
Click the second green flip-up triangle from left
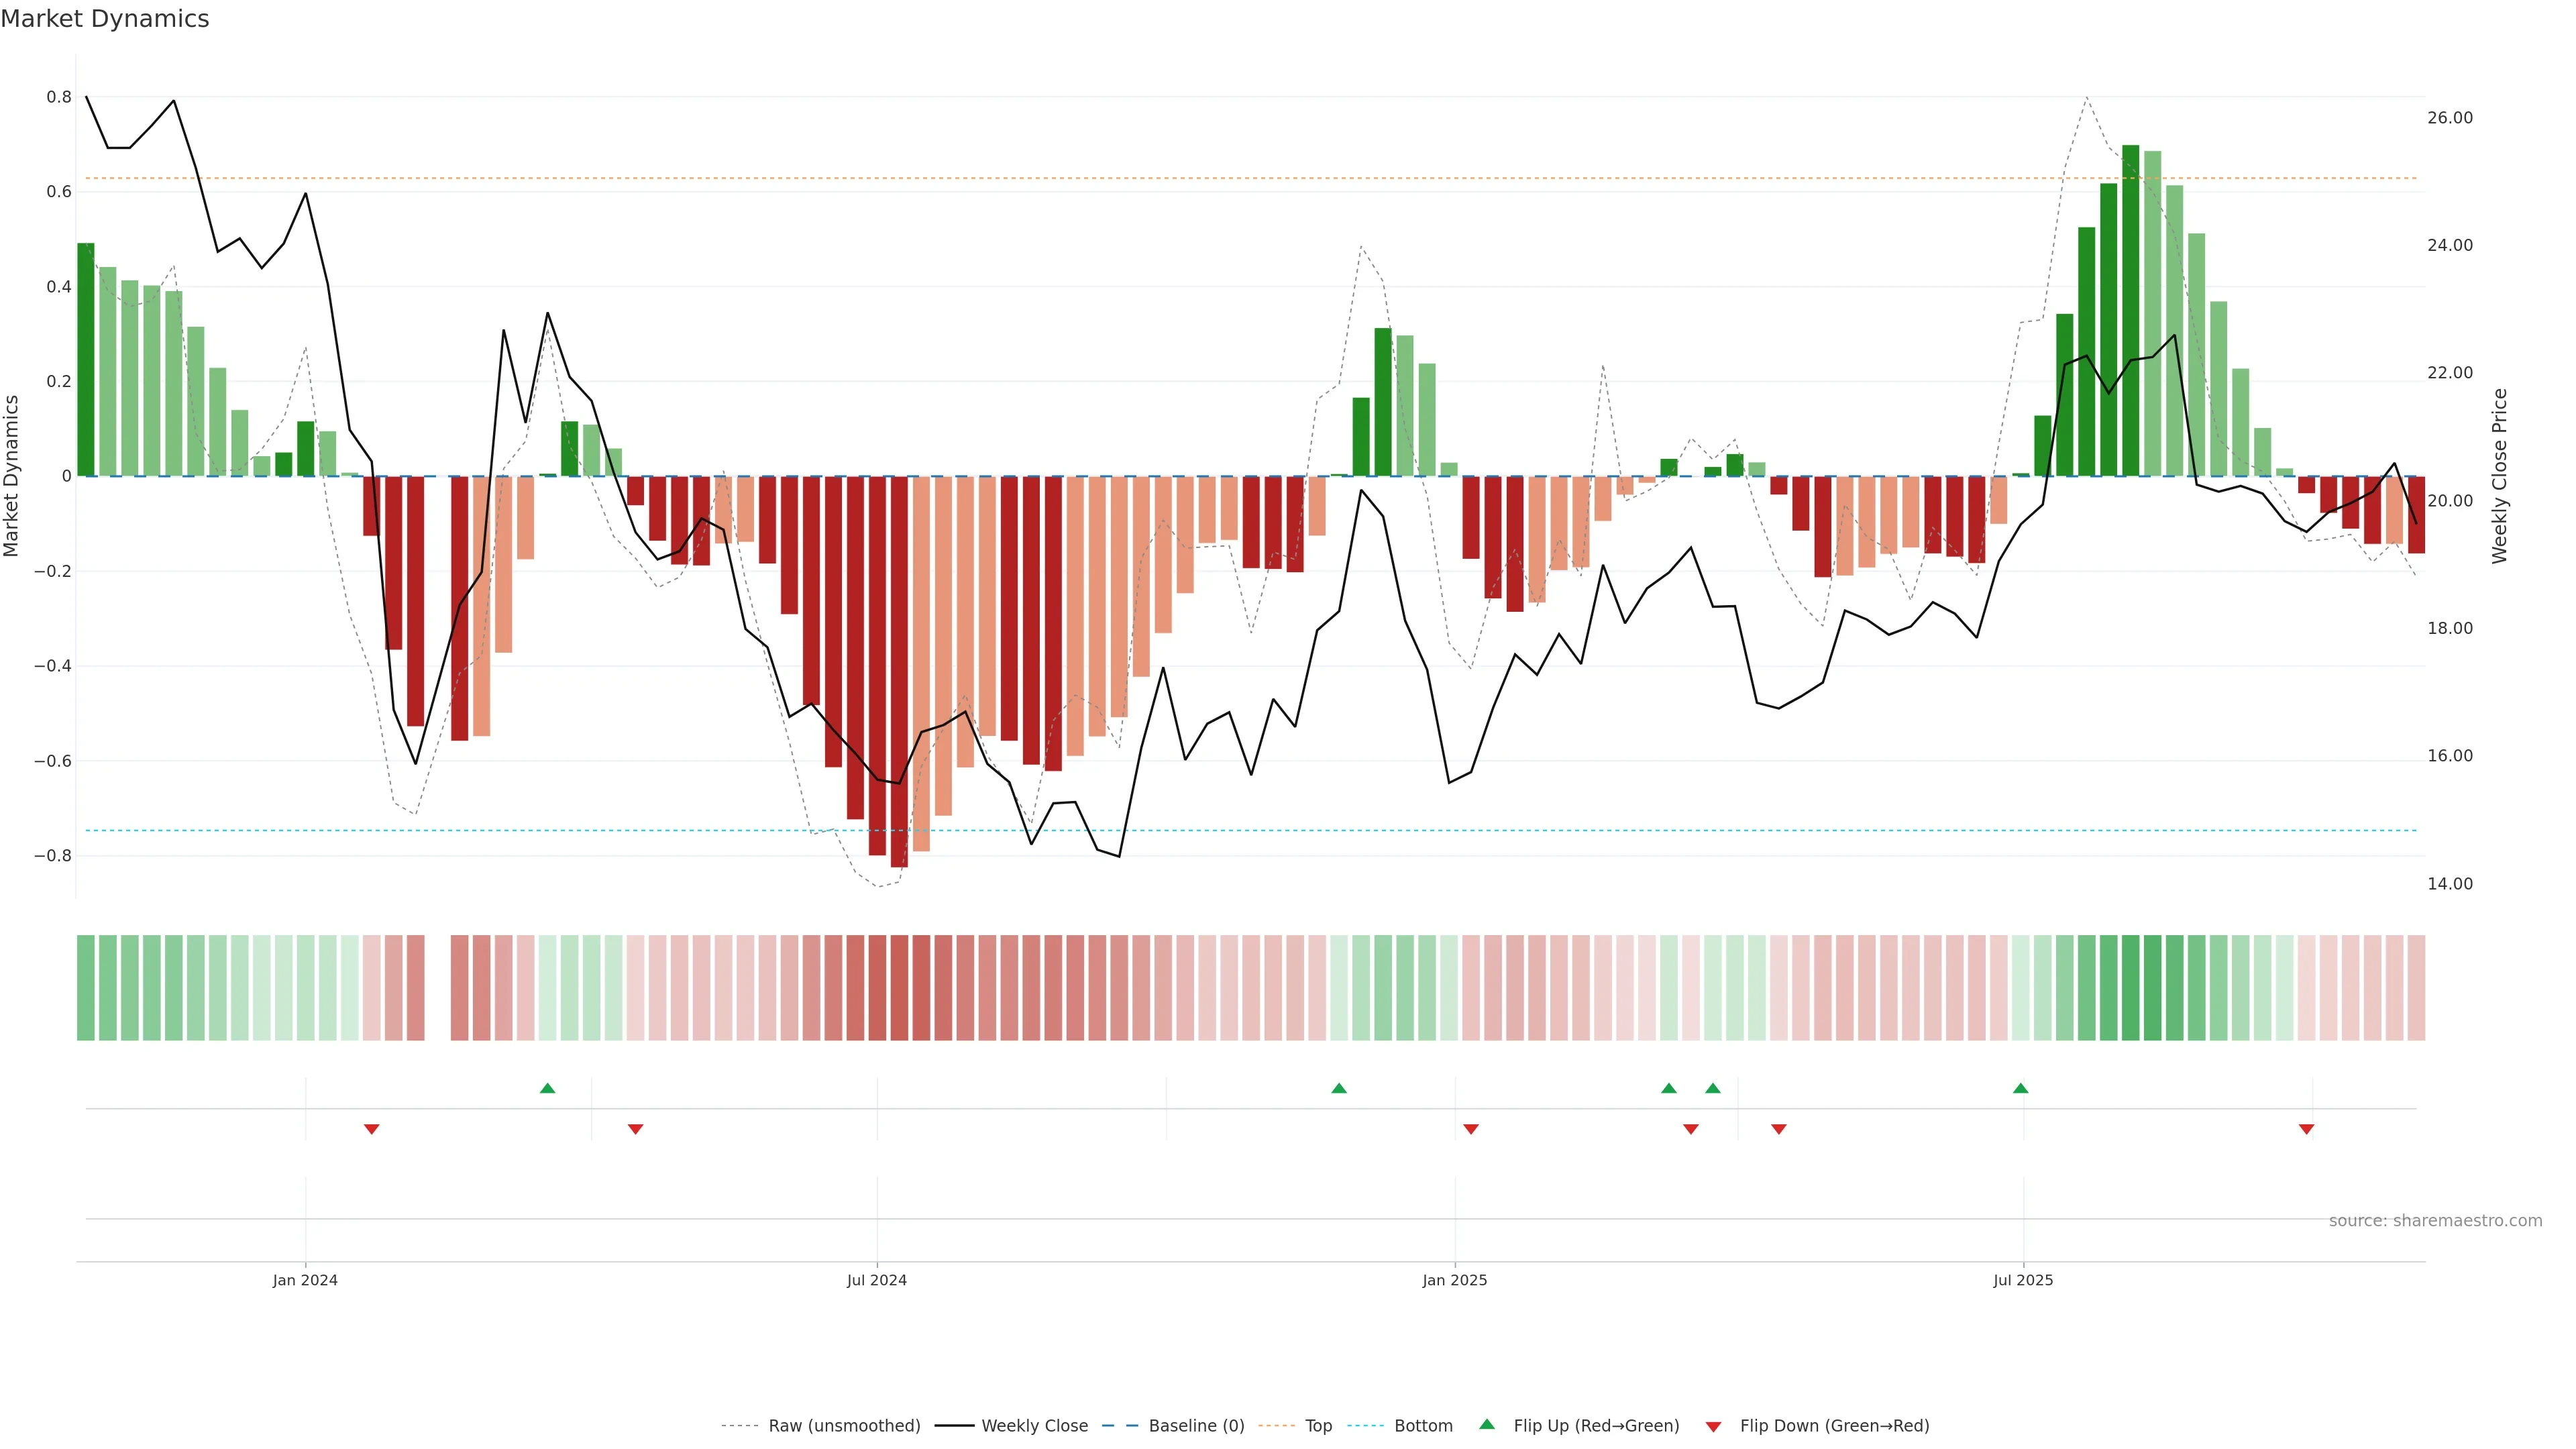click(1339, 1088)
